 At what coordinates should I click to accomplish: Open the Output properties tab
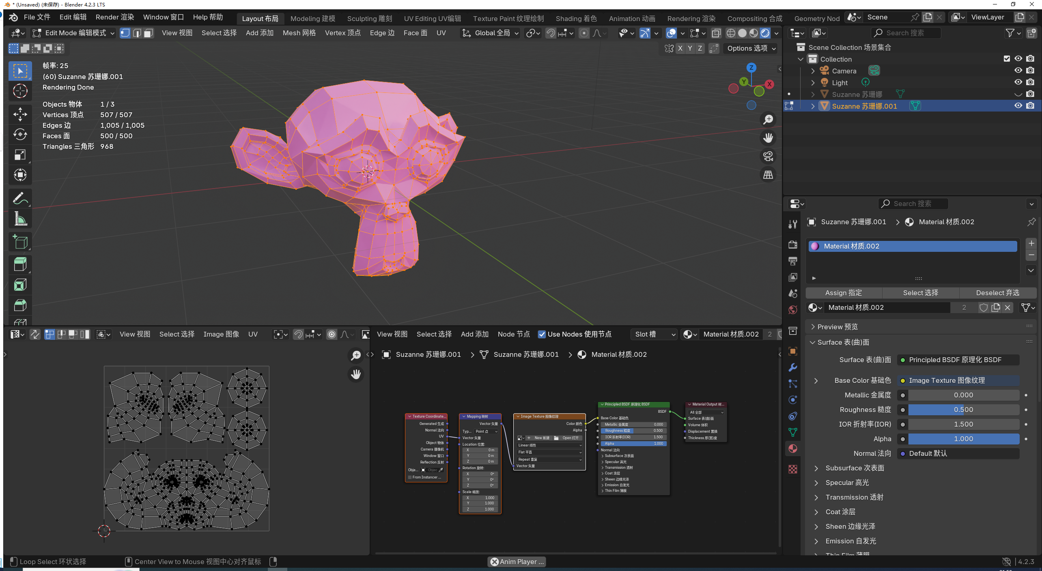(793, 261)
